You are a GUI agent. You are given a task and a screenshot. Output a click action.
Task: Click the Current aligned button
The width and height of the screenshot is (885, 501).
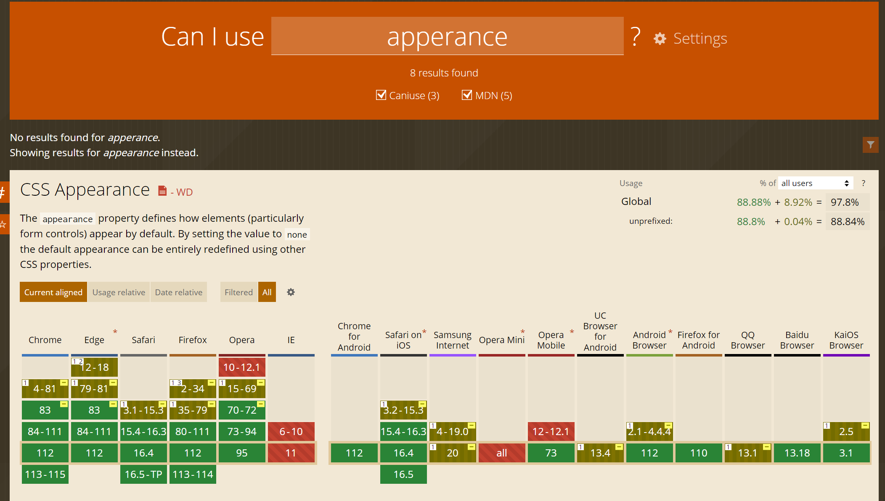pos(53,292)
